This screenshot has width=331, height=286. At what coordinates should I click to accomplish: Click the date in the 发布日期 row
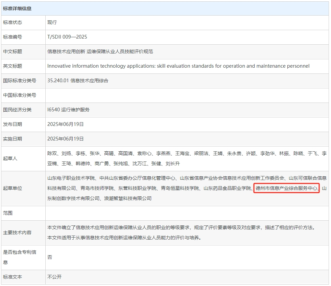[66, 124]
